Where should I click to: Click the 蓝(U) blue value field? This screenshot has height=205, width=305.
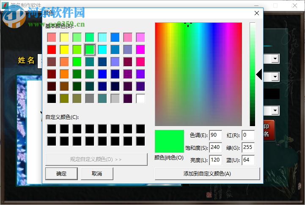point(248,160)
